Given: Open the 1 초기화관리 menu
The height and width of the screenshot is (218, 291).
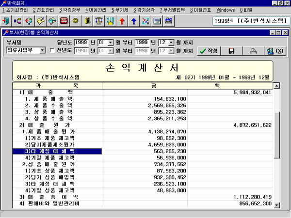Looking at the screenshot, I should point(15,10).
